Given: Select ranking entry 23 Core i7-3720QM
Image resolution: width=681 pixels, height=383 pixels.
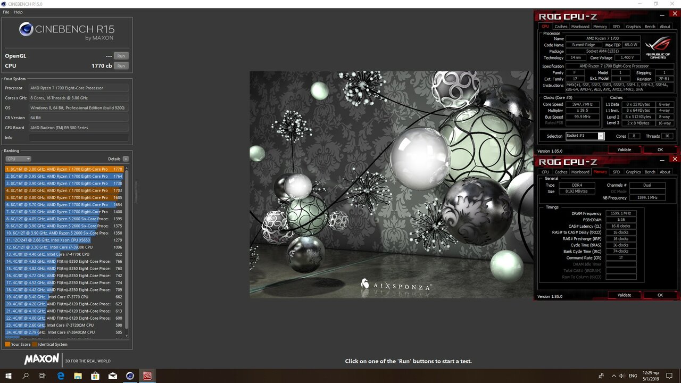Looking at the screenshot, I should pyautogui.click(x=64, y=325).
